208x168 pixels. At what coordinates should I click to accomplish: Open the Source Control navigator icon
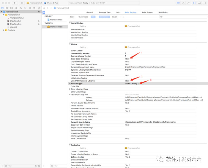click(7, 8)
